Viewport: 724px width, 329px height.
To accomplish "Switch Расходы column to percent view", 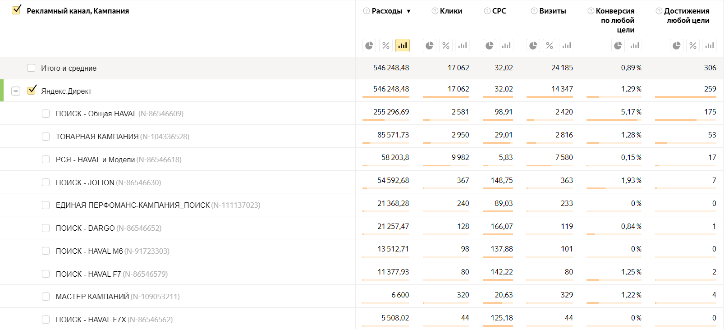I will 386,46.
